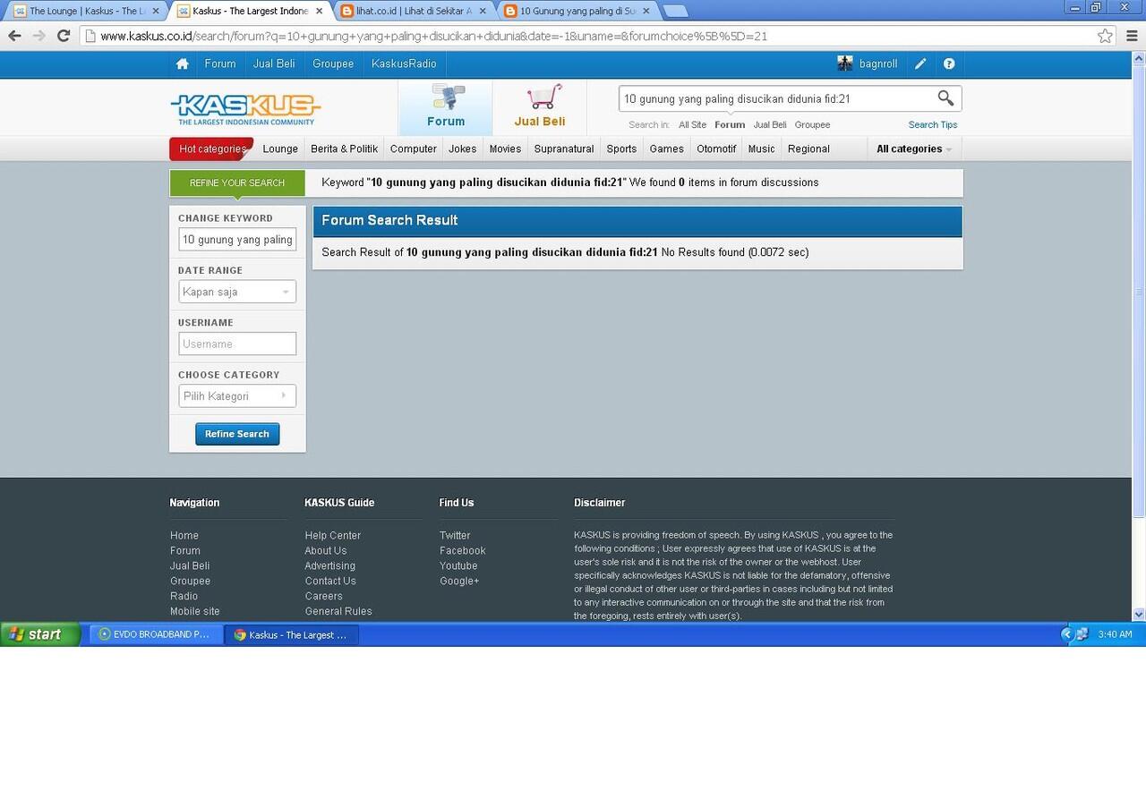Open Sports category
Viewport: 1146px width, 790px height.
pyautogui.click(x=621, y=149)
